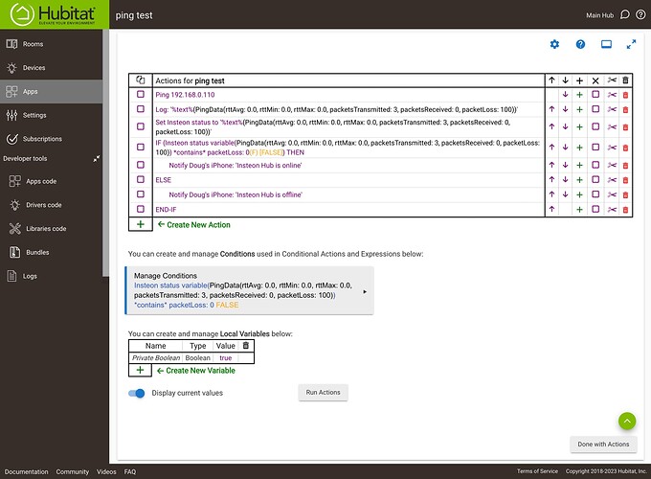This screenshot has width=651, height=479.
Task: Click the trash icon in the Local Variables header
Action: pos(246,346)
